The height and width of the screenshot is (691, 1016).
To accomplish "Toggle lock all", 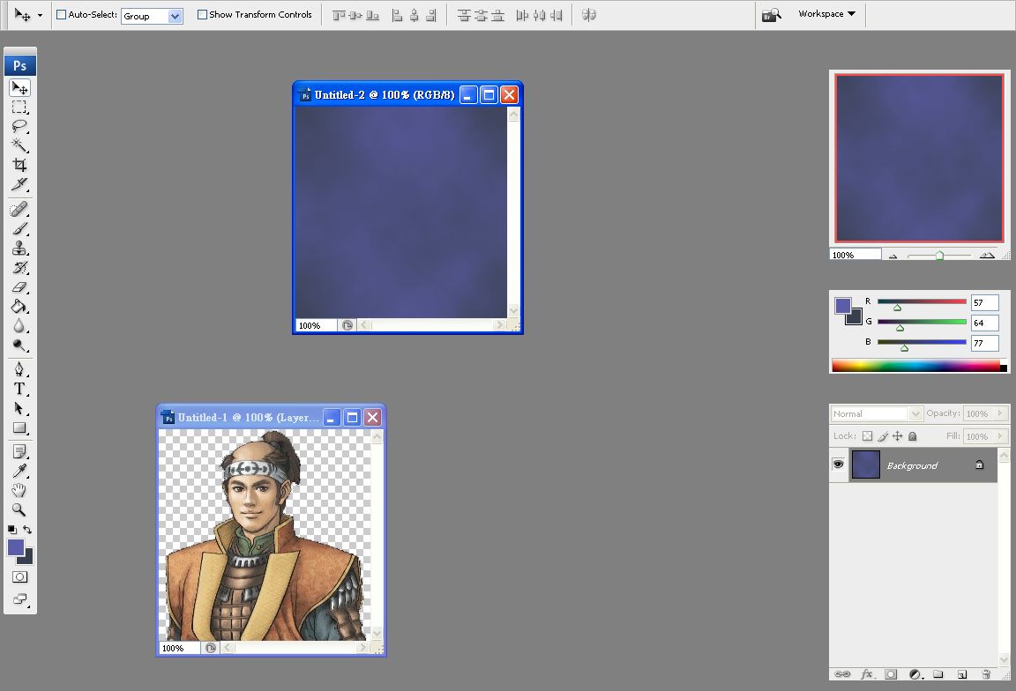I will pos(912,436).
